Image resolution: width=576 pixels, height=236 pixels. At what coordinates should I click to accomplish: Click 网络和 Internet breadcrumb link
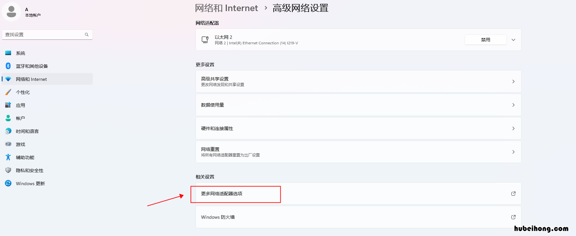[227, 8]
